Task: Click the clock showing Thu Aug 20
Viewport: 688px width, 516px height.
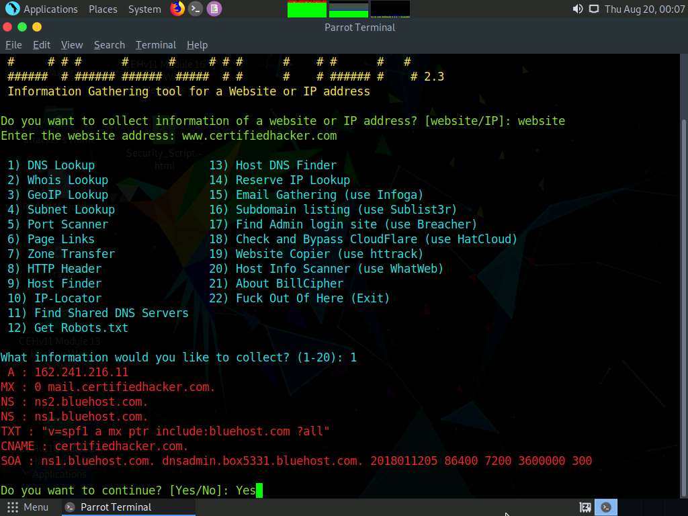Action: tap(644, 9)
